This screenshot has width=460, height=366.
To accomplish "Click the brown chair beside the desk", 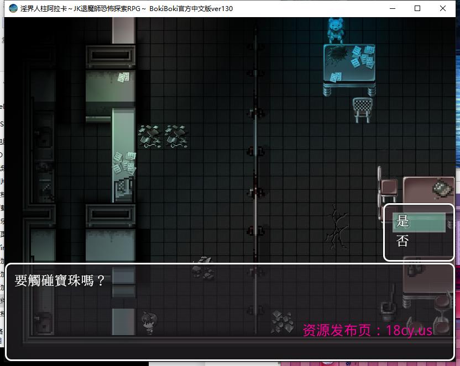I will 388,185.
